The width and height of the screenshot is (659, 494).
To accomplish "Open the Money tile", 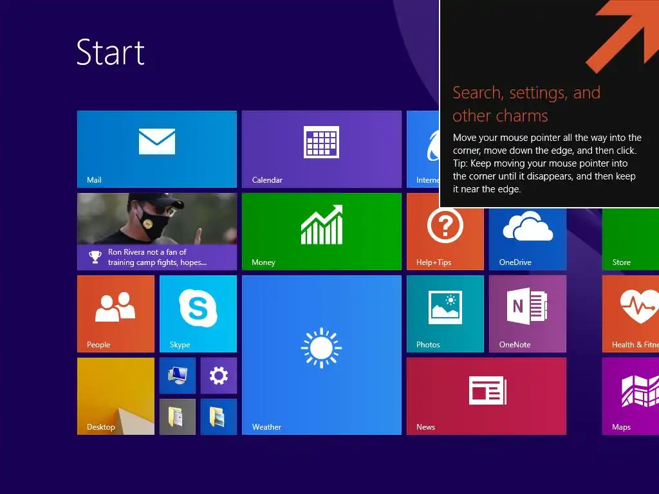I will pyautogui.click(x=322, y=232).
